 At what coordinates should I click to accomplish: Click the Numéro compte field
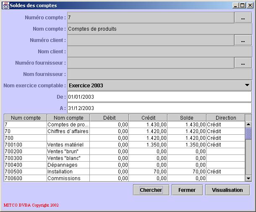click(x=151, y=18)
